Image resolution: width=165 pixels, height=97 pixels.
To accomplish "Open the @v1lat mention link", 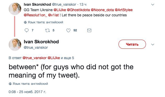I will [x=53, y=15].
